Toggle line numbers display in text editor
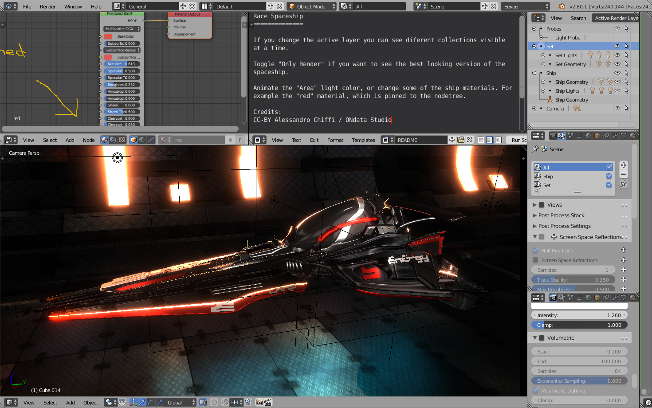 [481, 140]
